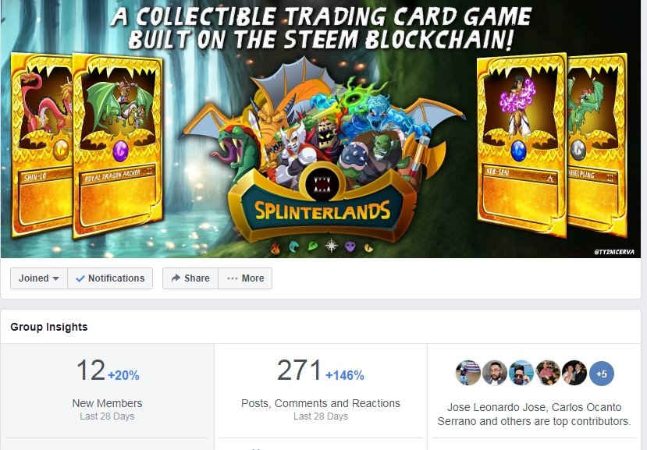This screenshot has width=647, height=450.
Task: Click the third contributor avatar with sunglasses
Action: pyautogui.click(x=521, y=373)
